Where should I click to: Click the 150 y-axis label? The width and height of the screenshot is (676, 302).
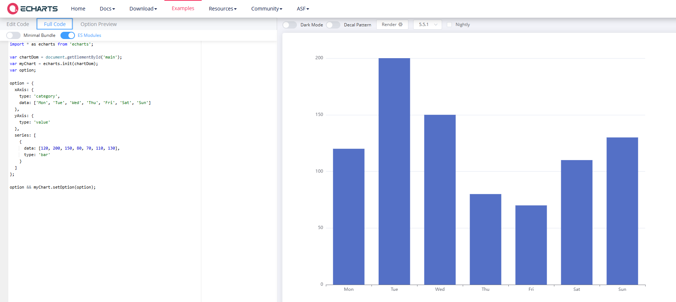[319, 115]
